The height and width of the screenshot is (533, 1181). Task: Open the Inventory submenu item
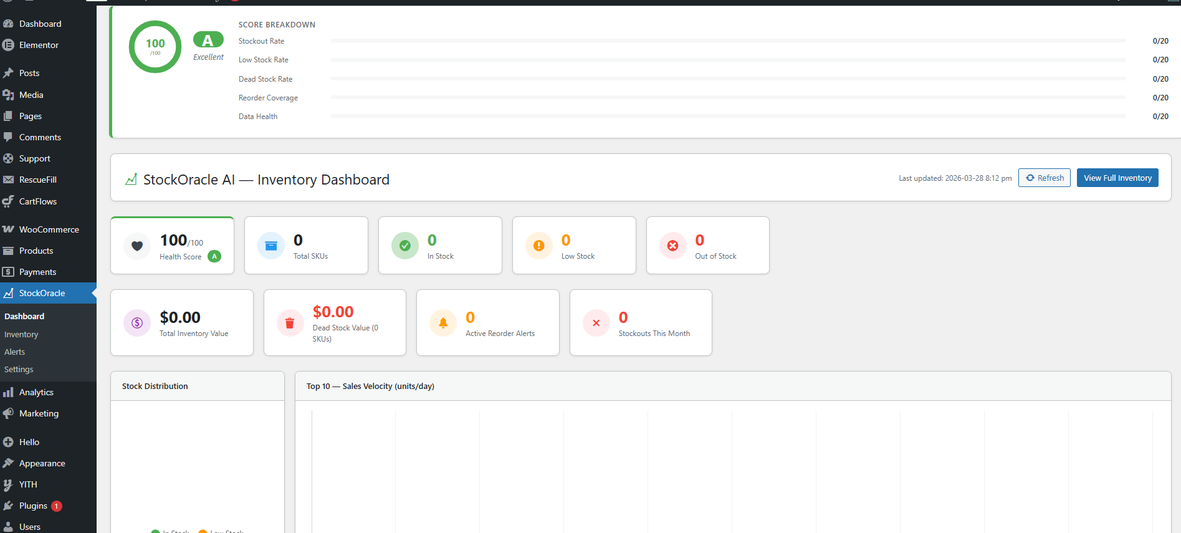coord(21,335)
